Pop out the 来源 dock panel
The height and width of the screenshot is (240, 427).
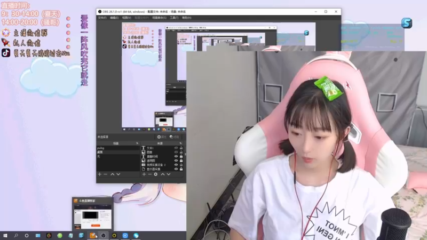(x=180, y=143)
